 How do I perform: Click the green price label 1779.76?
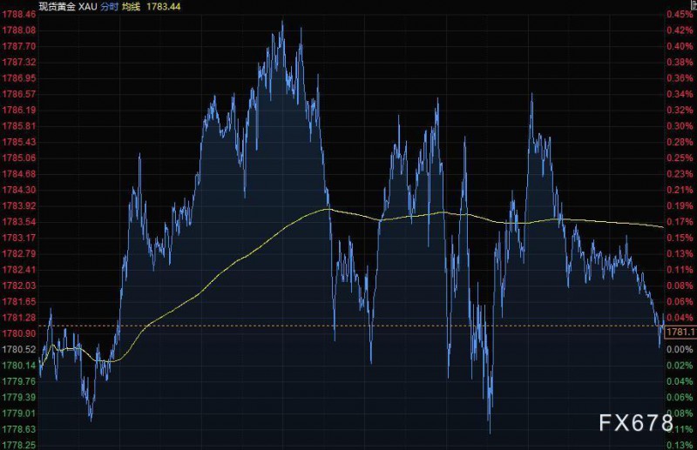pyautogui.click(x=18, y=381)
